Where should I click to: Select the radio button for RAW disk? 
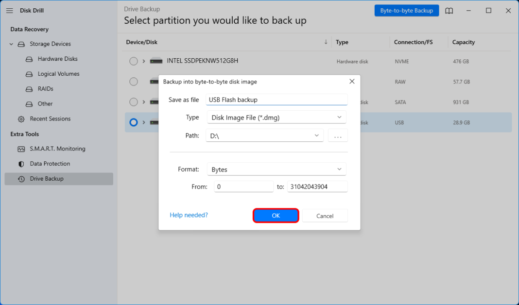(x=134, y=82)
